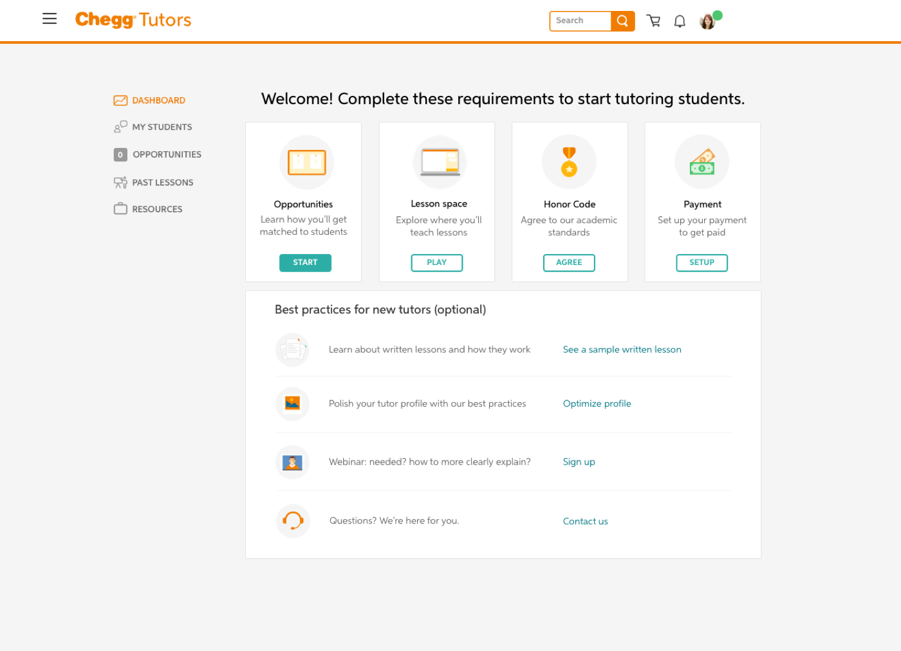This screenshot has height=651, width=901.
Task: Open PAST LESSONS menu item
Action: (163, 183)
